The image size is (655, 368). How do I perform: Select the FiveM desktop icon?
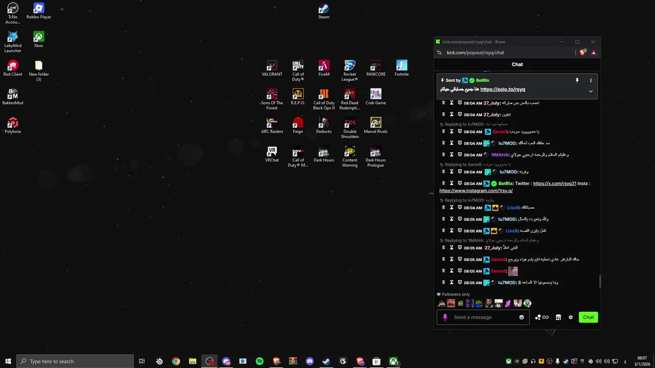coord(324,68)
